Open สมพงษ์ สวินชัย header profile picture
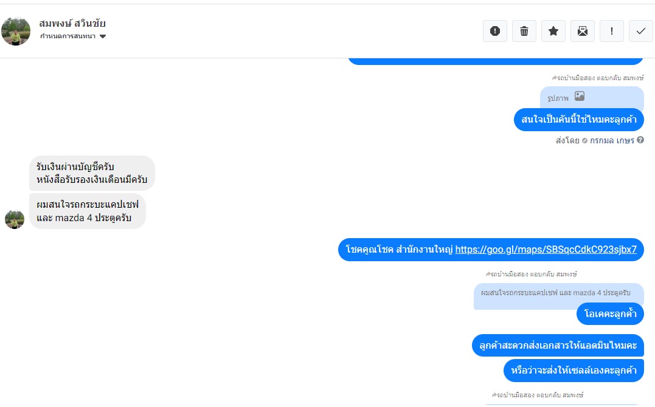 (16, 31)
